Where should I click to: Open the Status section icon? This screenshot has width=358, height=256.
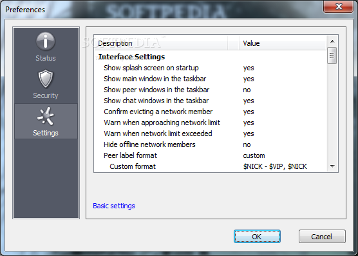[46, 41]
